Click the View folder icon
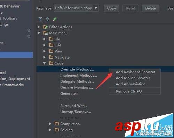The width and height of the screenshot is (174, 138). [x=51, y=51]
